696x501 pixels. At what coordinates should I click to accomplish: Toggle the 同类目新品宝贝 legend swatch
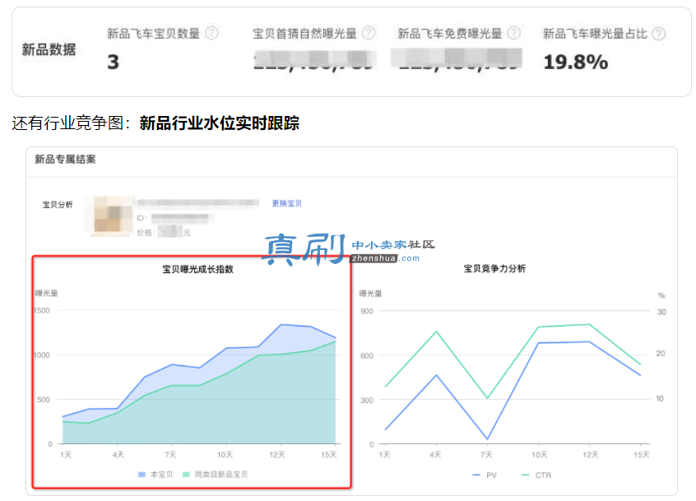pyautogui.click(x=187, y=475)
